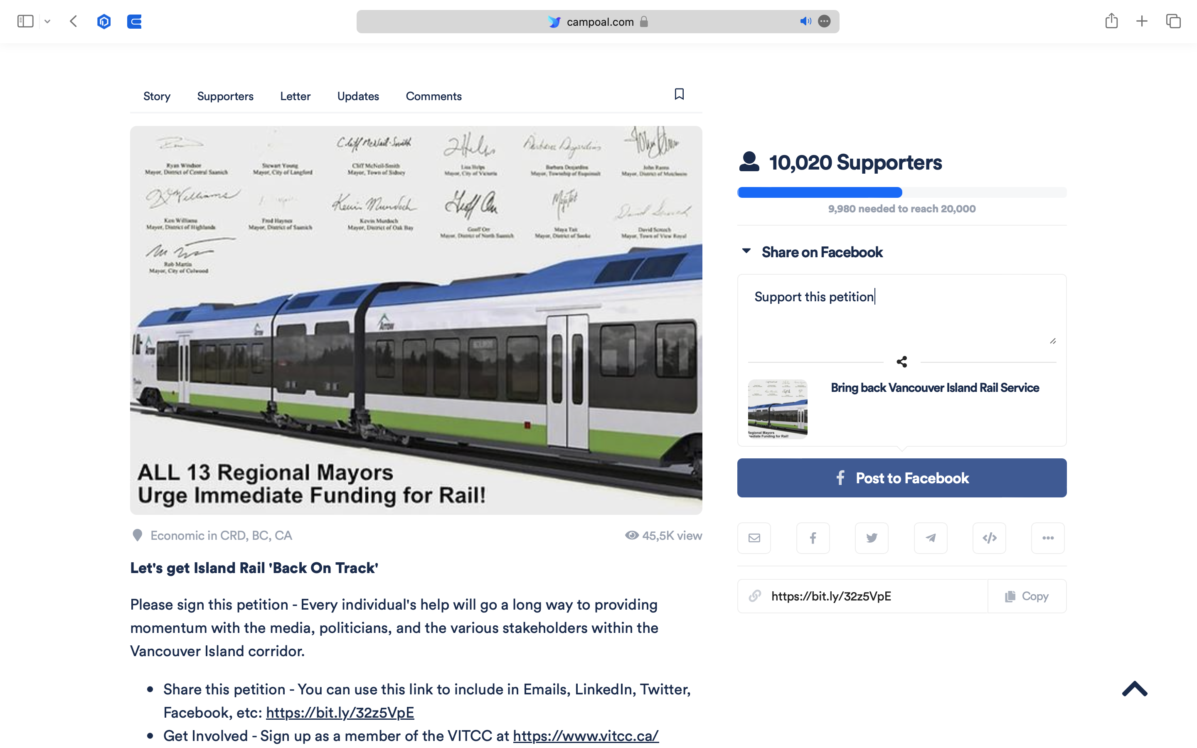Share the petition via the Telegram icon
The image size is (1197, 748).
click(931, 538)
